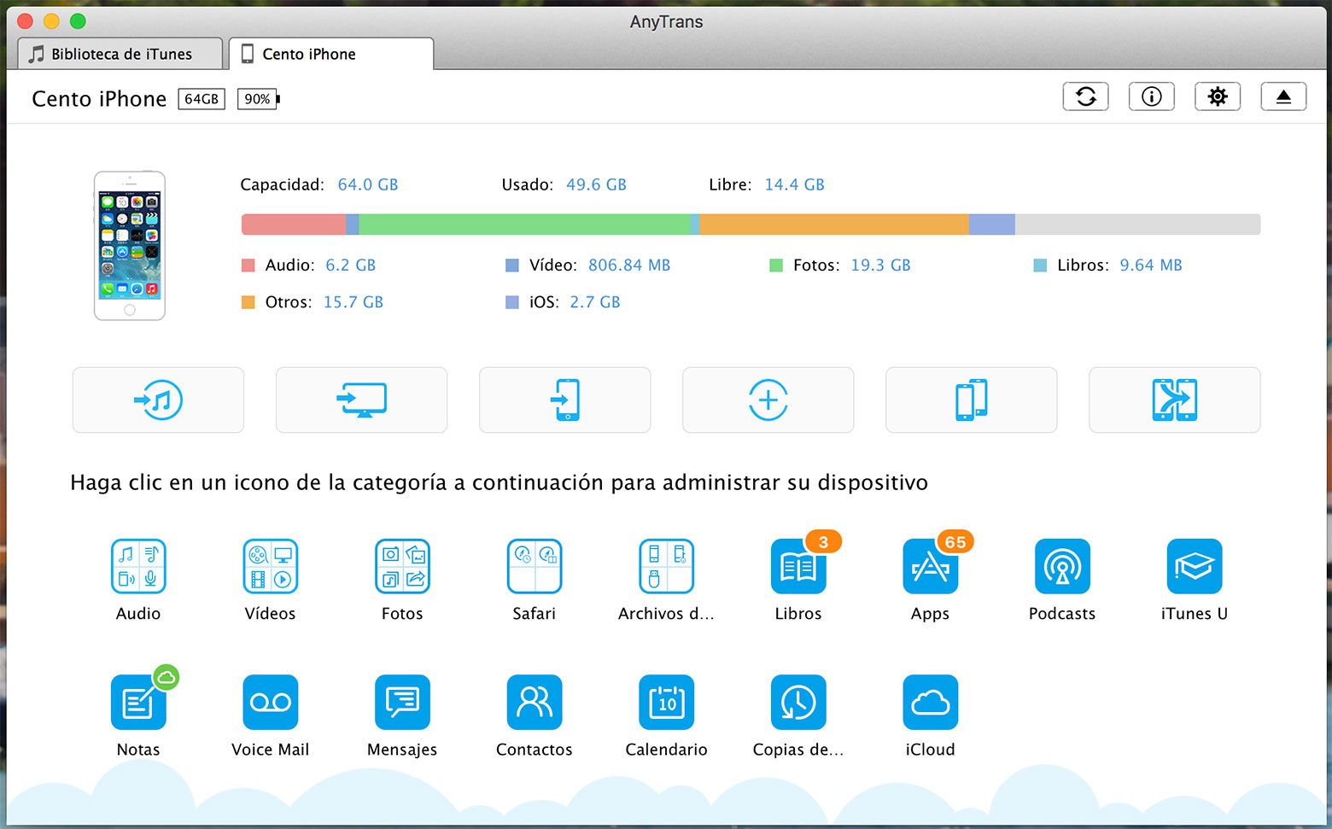Refresh the device with the sync icon
Viewport: 1332px width, 829px height.
1085,96
